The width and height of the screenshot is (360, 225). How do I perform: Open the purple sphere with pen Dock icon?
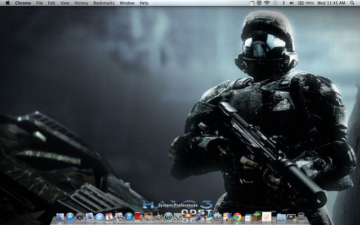(197, 217)
